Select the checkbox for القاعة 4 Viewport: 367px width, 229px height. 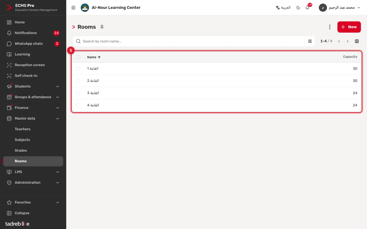78,105
